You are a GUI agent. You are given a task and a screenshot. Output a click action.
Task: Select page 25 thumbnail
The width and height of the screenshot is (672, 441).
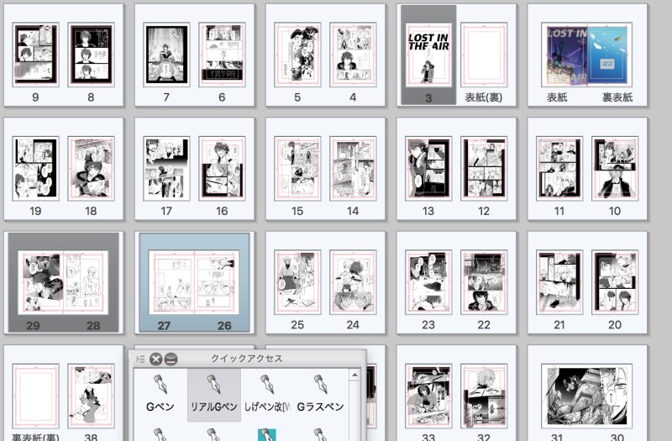pos(297,282)
